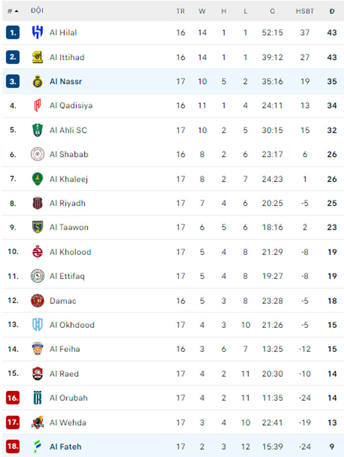The image size is (344, 457).
Task: Click the Al Hilal club crest icon
Action: point(37,33)
